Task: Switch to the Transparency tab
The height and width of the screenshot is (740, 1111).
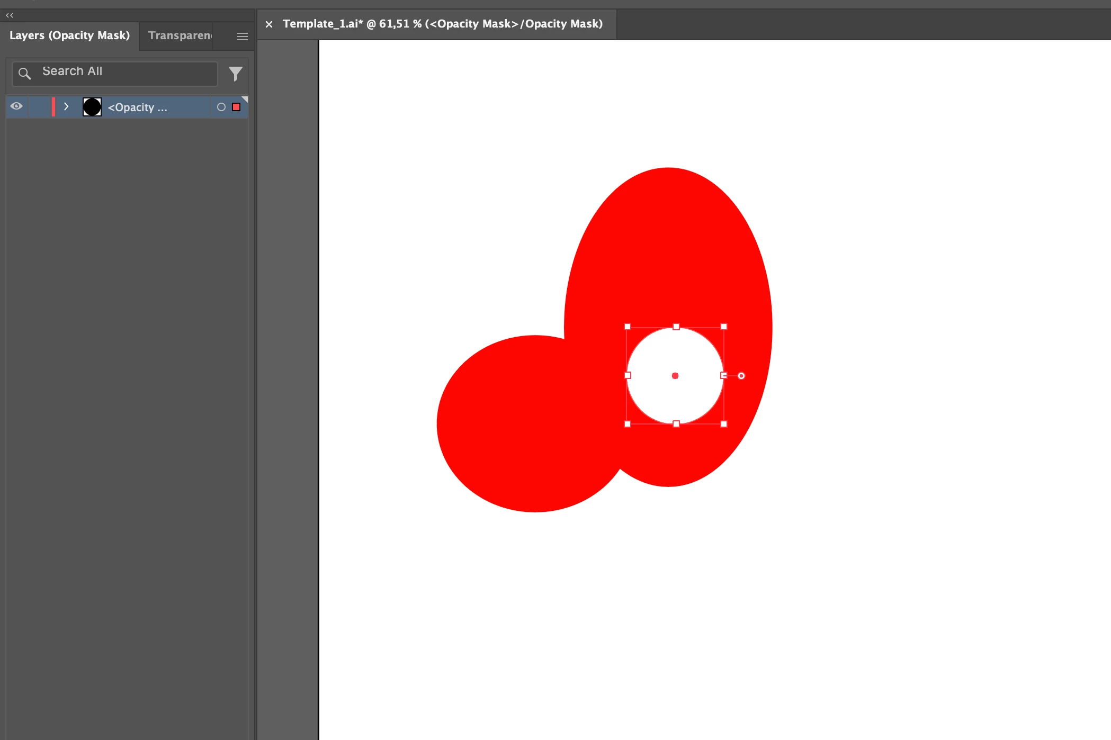Action: point(180,35)
